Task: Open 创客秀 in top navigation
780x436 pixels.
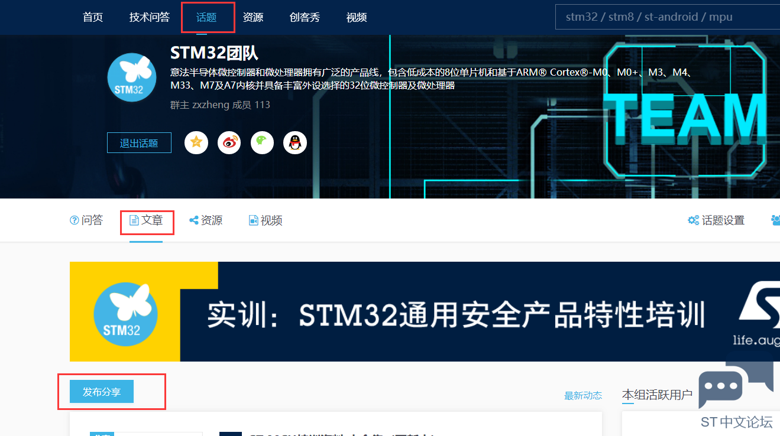Action: pos(305,17)
